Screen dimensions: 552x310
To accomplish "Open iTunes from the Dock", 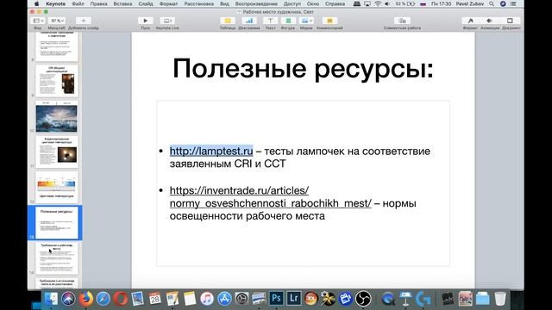I will pyautogui.click(x=207, y=299).
